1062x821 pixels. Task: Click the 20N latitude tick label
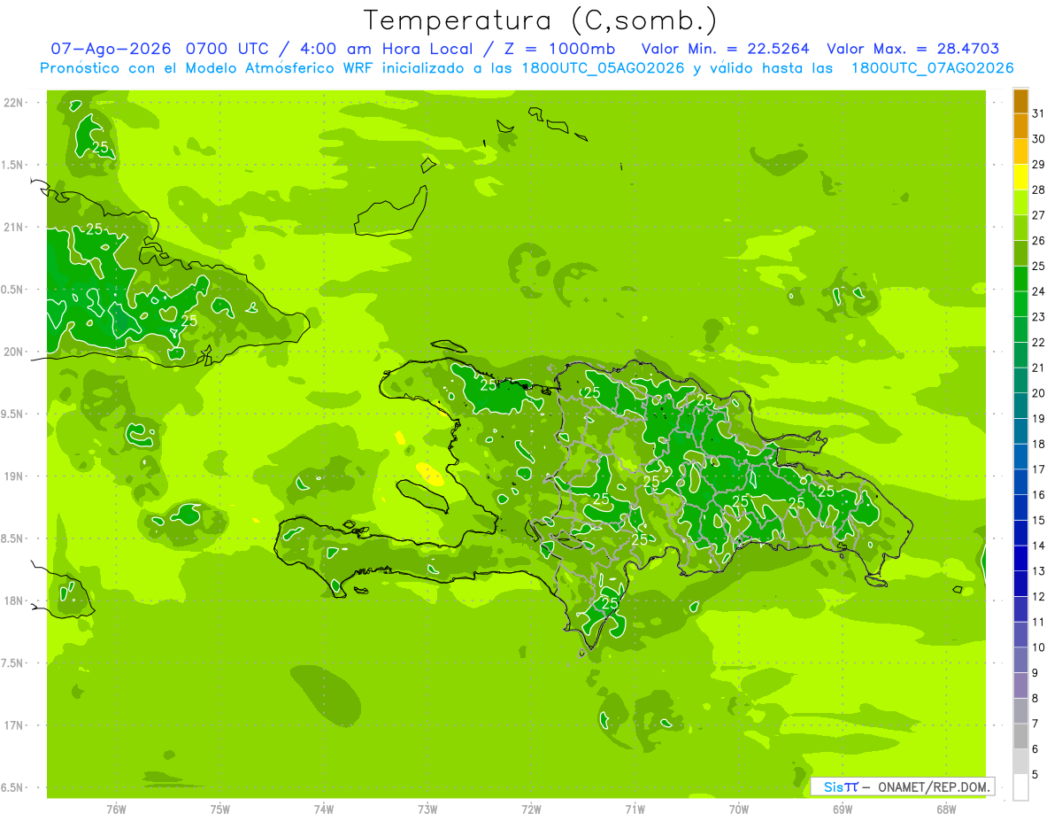tap(14, 352)
